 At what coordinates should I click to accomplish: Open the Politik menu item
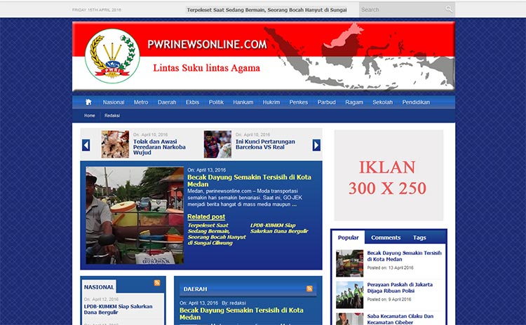216,102
